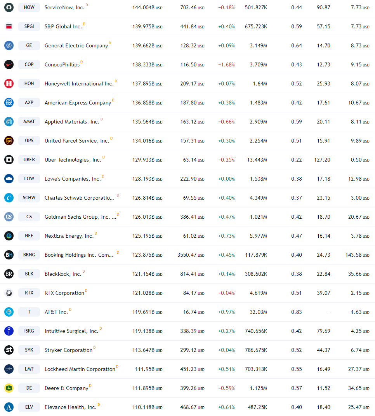Viewport: 375px width, 416px height.
Task: Open ConocoPhillips company link
Action: click(x=62, y=65)
